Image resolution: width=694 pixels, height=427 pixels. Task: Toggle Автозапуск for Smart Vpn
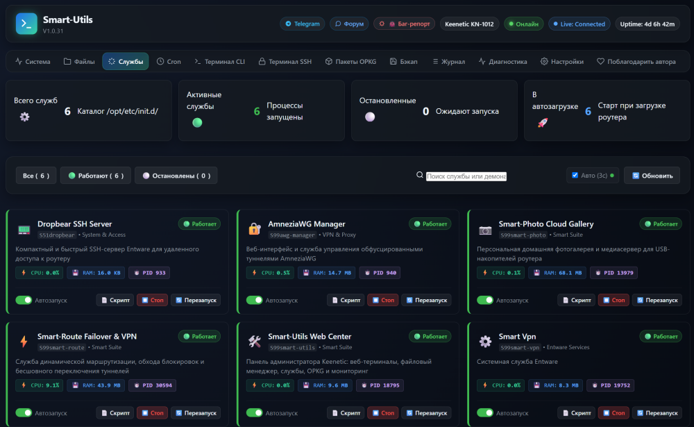(485, 412)
